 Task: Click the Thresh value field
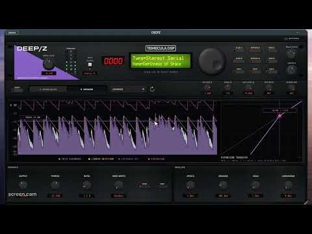tap(55, 196)
